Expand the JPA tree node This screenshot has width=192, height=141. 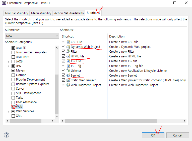8,66
